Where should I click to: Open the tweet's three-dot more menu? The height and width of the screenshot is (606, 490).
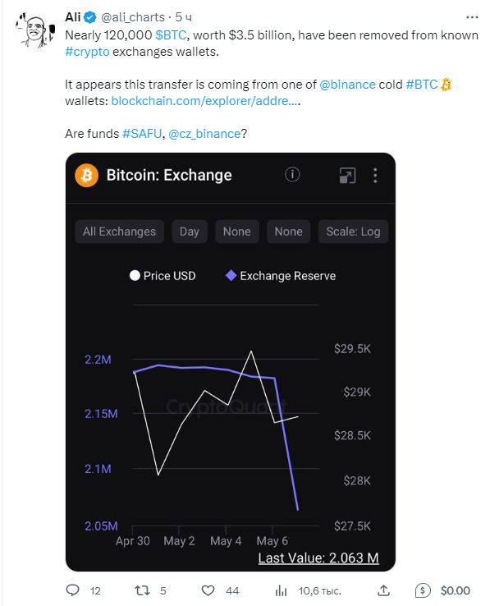point(472,17)
